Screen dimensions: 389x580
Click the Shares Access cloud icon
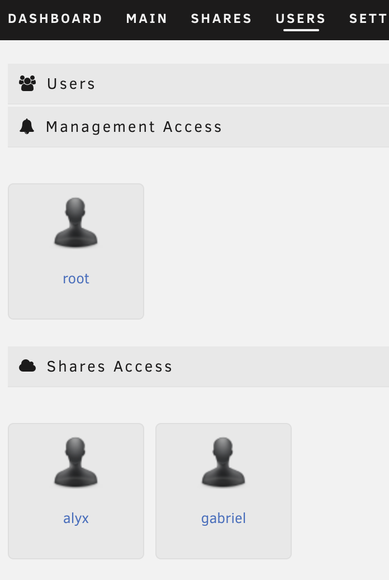tap(27, 366)
